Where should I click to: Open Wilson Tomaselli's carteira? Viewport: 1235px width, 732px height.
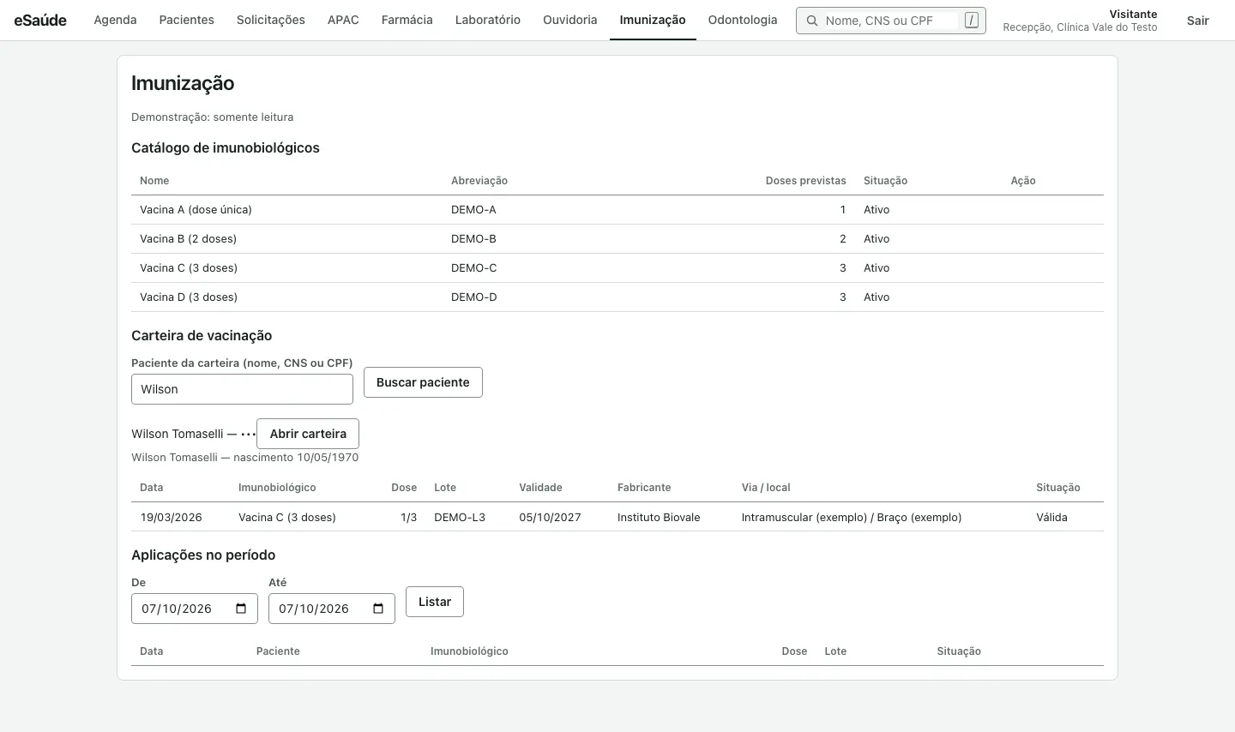tap(308, 434)
